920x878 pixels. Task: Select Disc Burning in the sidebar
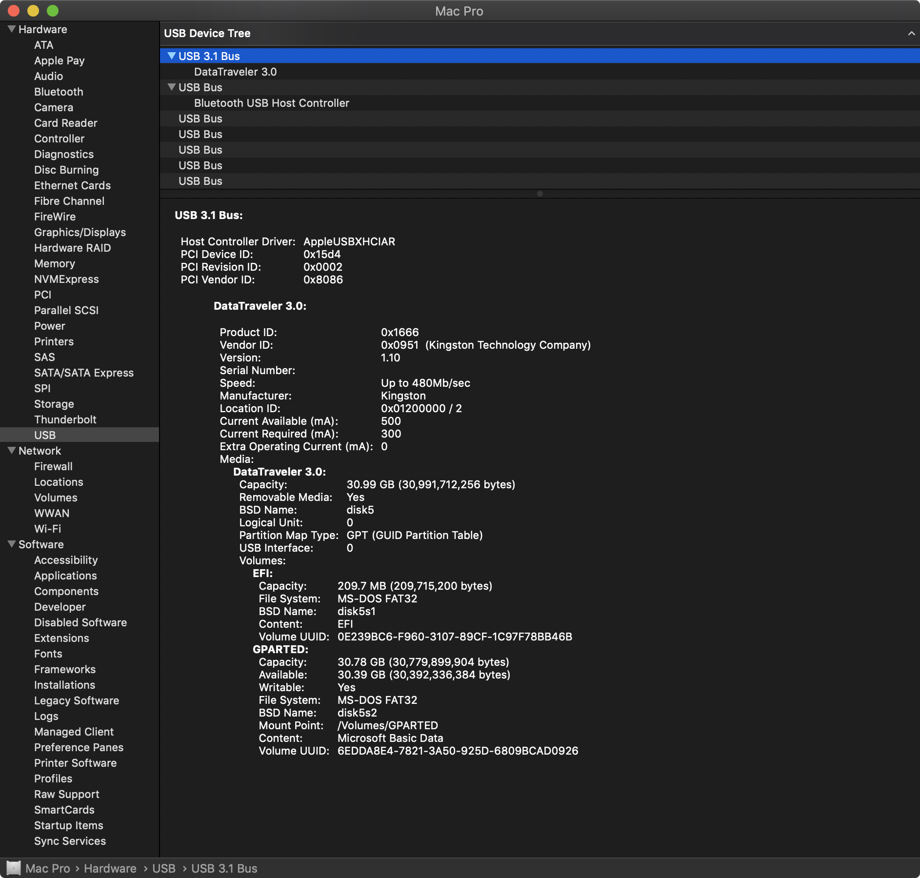click(66, 170)
